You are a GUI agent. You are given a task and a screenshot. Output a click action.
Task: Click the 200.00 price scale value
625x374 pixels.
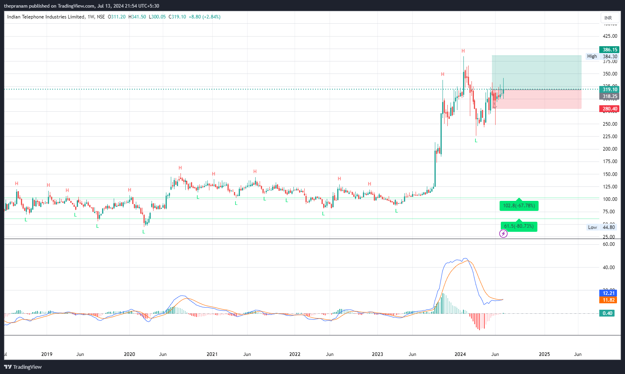coord(610,149)
